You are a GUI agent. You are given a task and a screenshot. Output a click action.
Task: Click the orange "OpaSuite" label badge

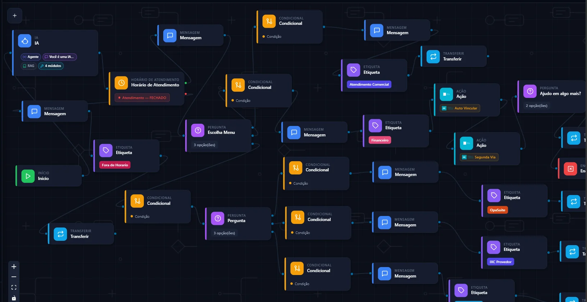pyautogui.click(x=497, y=210)
